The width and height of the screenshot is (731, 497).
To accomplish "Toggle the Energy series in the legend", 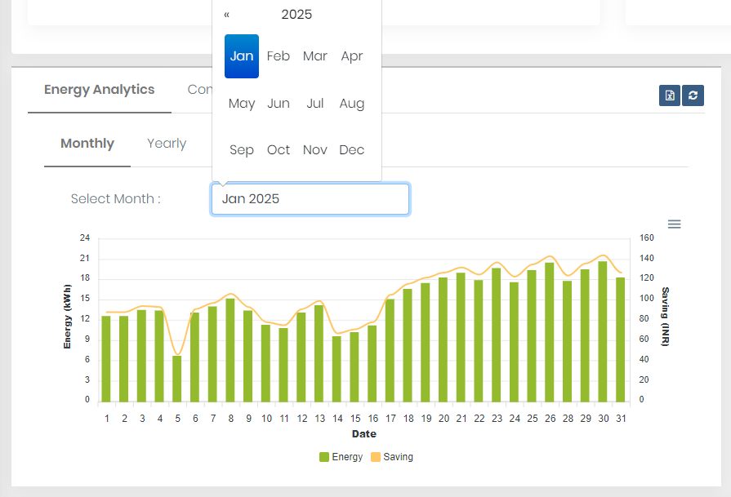I will tap(341, 456).
